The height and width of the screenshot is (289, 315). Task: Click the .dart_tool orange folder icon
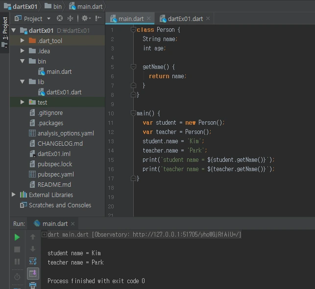[x=32, y=41]
